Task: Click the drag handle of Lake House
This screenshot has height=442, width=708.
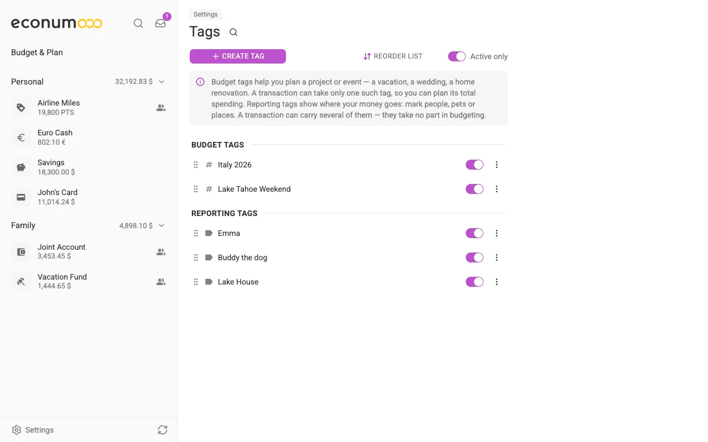Action: point(196,282)
